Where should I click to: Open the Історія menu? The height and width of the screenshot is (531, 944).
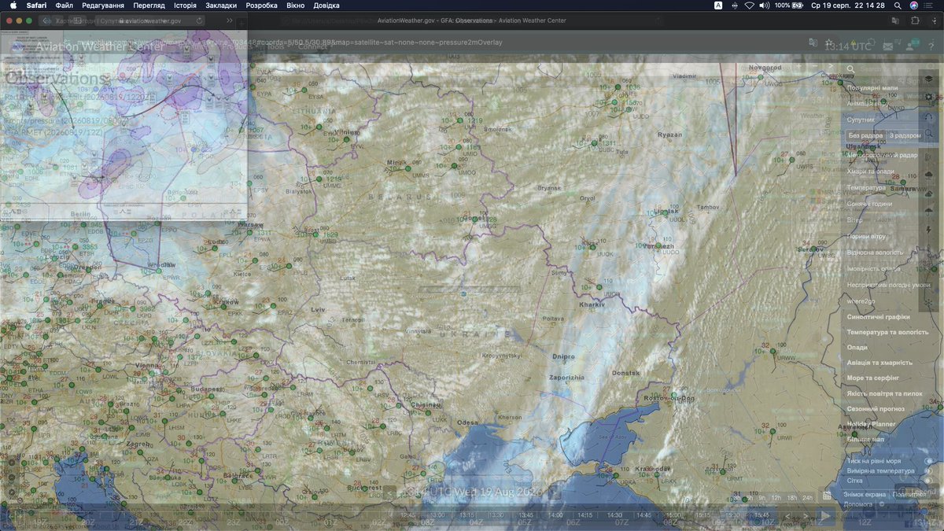[x=186, y=6]
